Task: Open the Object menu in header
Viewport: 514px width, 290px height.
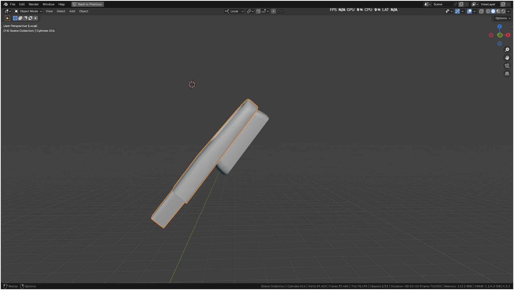Action: point(84,11)
